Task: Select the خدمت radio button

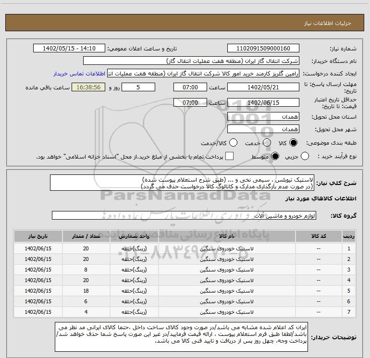Action: pos(267,143)
